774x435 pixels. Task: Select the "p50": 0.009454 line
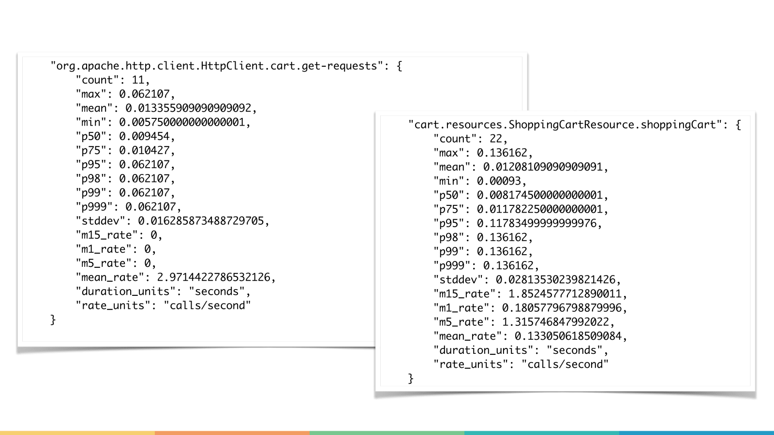coord(125,136)
